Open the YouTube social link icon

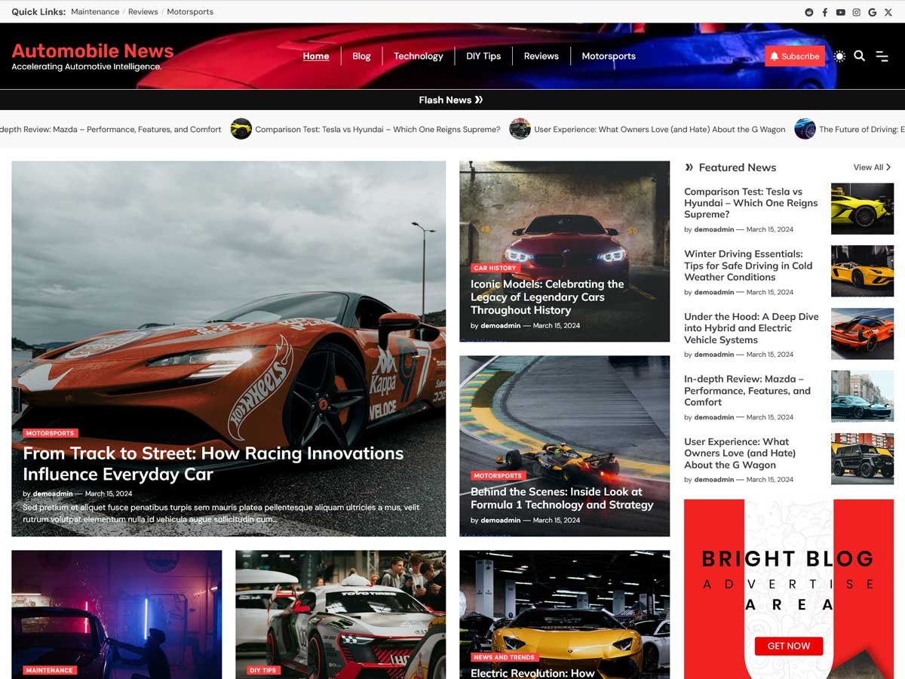(x=841, y=12)
